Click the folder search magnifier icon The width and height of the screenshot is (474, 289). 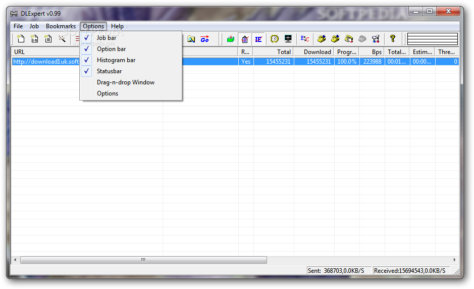pyautogui.click(x=191, y=39)
